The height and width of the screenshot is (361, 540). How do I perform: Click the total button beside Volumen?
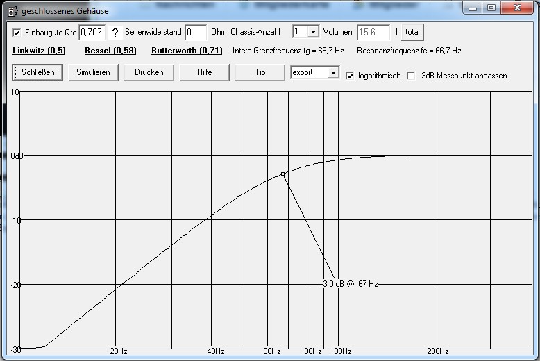[412, 32]
